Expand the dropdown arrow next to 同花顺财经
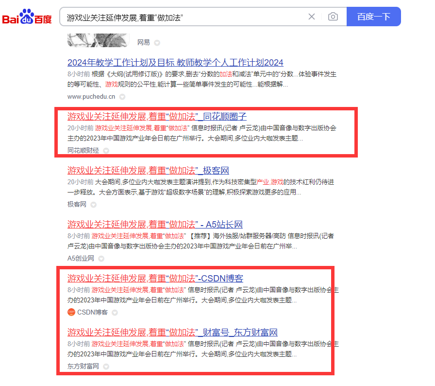The width and height of the screenshot is (435, 386). pos(106,151)
